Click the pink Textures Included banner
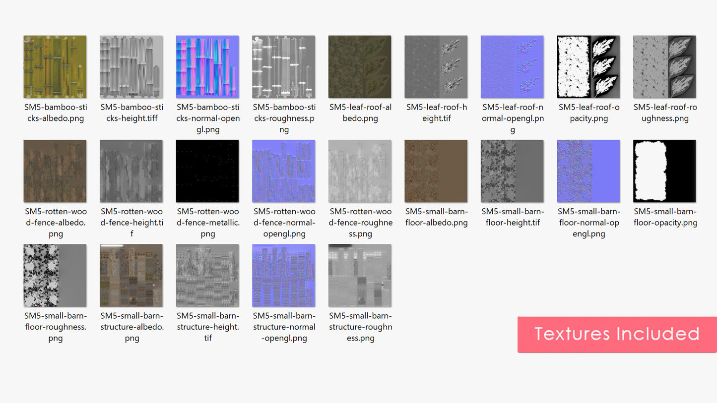The image size is (717, 403). pyautogui.click(x=617, y=335)
